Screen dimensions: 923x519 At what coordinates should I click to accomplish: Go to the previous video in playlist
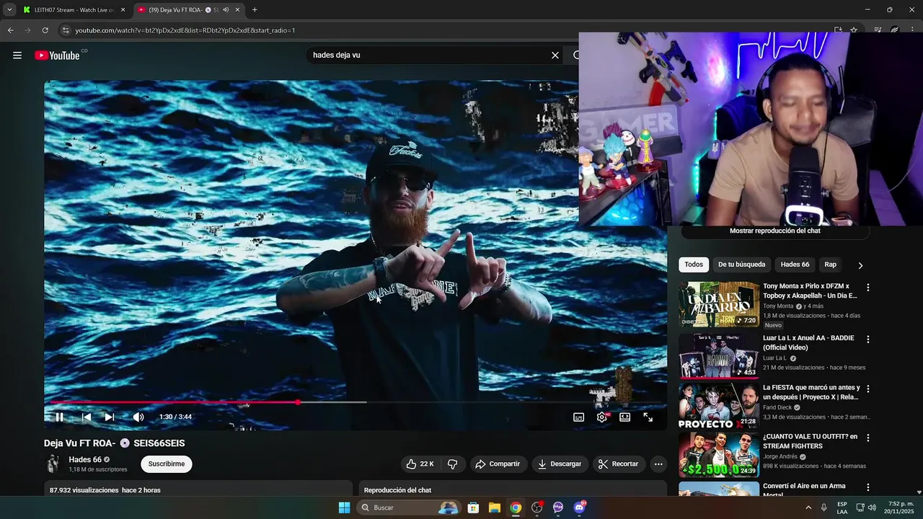point(87,417)
